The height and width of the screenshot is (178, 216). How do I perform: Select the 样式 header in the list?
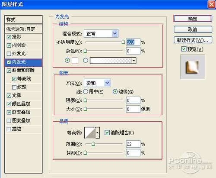23,19
